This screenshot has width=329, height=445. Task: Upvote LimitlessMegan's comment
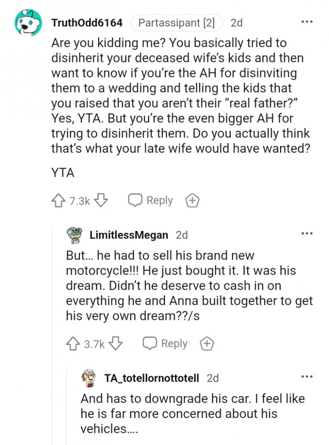[73, 344]
